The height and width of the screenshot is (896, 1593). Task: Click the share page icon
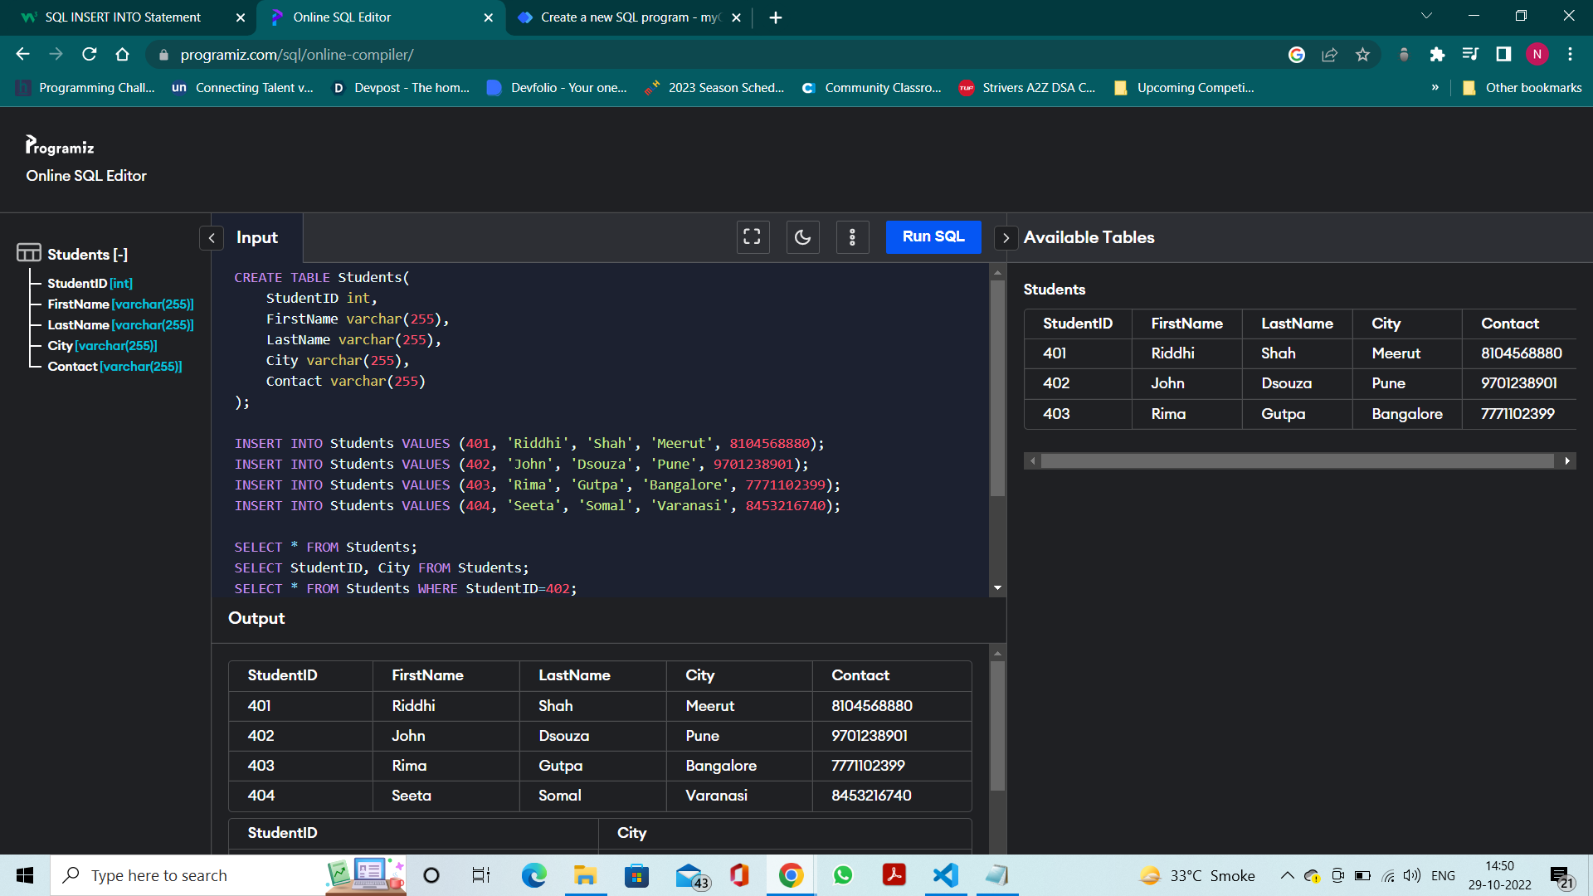pyautogui.click(x=1329, y=55)
